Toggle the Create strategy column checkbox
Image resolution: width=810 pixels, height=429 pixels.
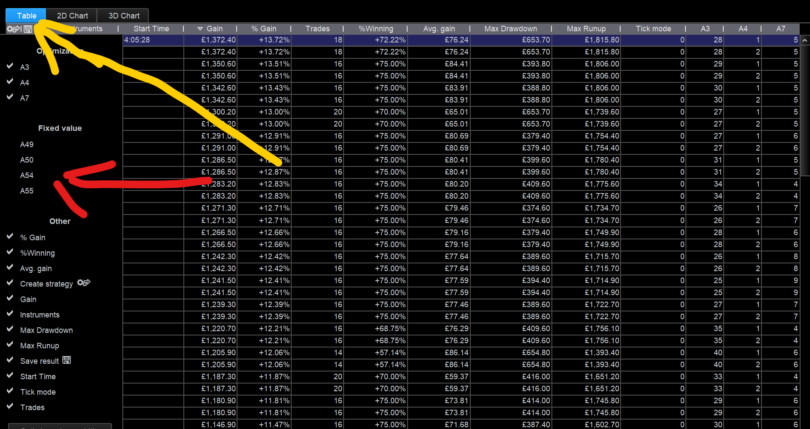tap(10, 283)
